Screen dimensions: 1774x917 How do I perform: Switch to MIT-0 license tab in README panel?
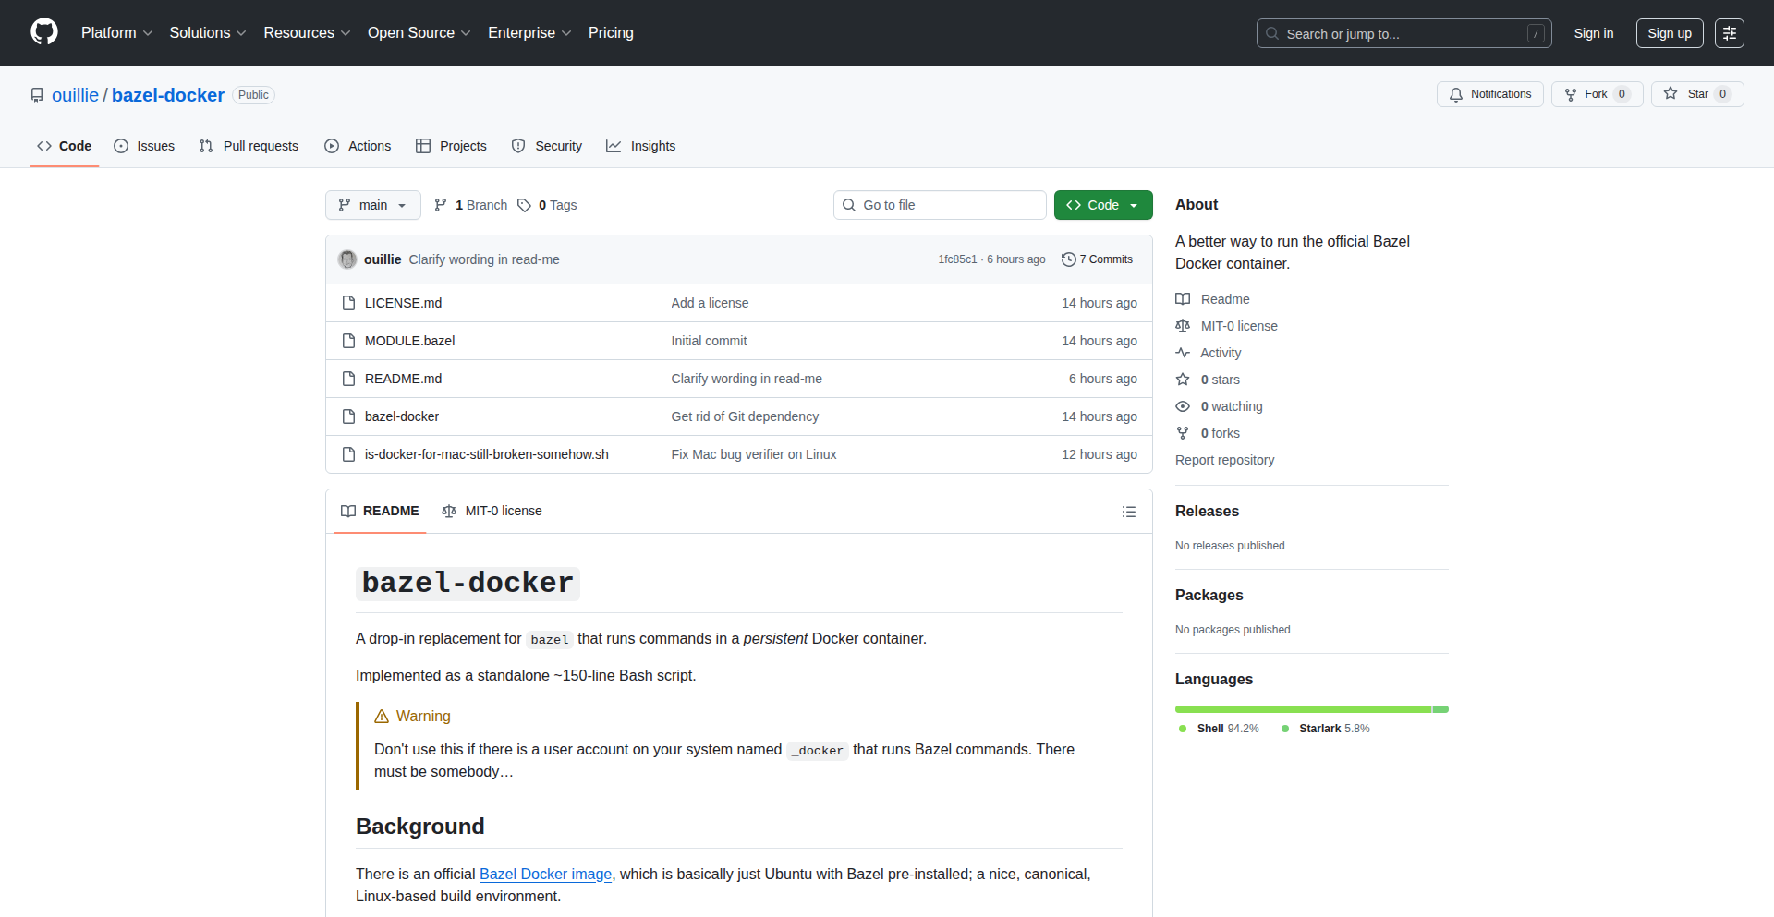pyautogui.click(x=492, y=511)
